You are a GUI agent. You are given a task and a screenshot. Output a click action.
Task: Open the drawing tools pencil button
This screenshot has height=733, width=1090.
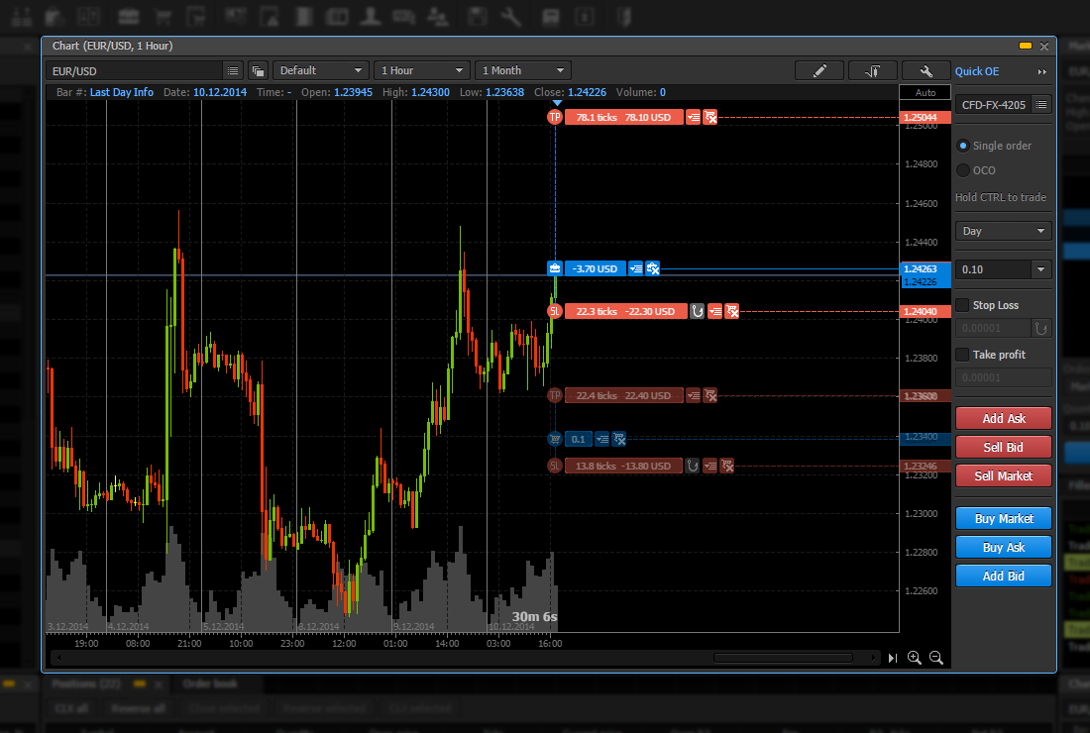pyautogui.click(x=818, y=70)
